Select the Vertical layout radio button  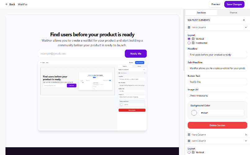[189, 39]
